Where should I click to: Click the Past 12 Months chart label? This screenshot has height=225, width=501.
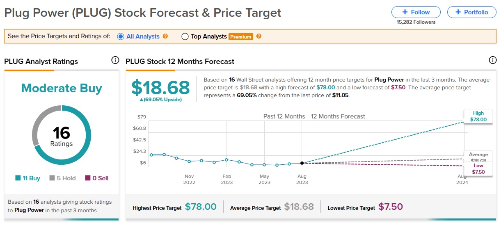pos(284,116)
